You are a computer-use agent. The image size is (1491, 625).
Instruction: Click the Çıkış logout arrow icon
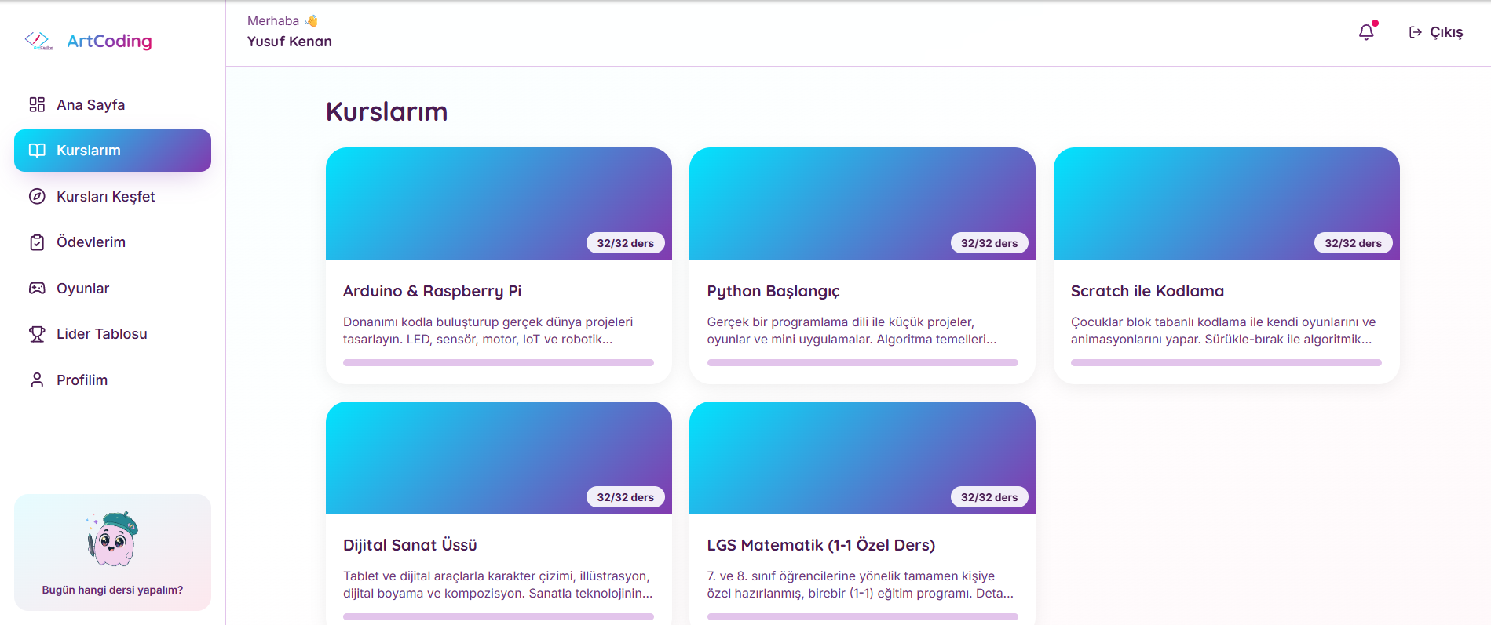pyautogui.click(x=1415, y=32)
